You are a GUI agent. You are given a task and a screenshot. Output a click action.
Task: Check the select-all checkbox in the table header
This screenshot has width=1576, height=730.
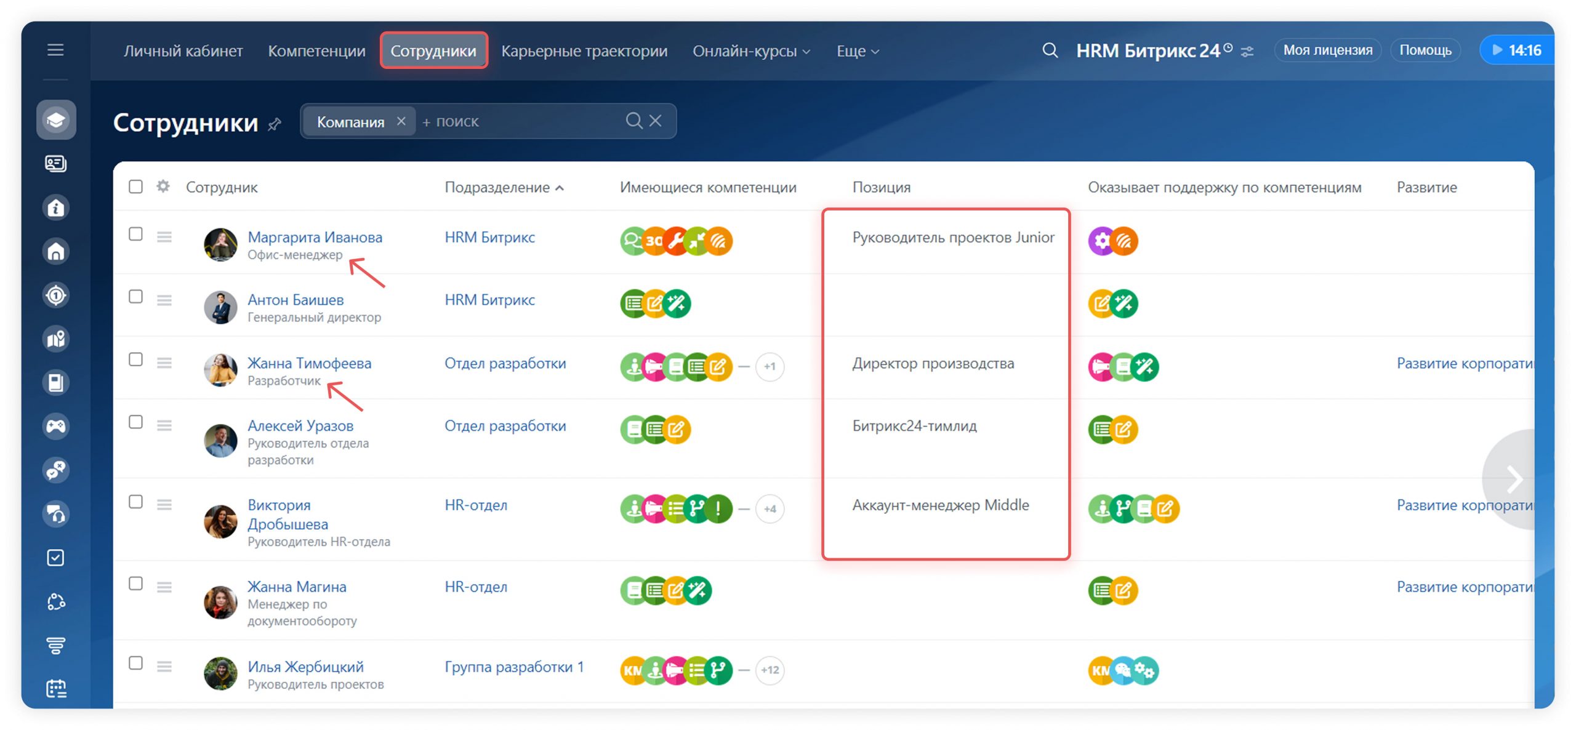coord(135,187)
